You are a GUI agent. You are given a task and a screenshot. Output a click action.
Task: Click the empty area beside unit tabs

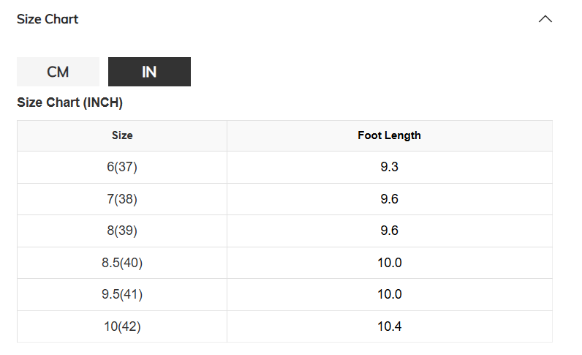(371, 72)
